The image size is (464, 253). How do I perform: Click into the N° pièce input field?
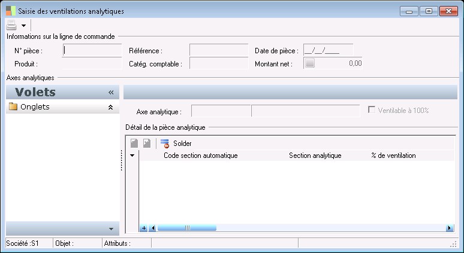click(92, 51)
